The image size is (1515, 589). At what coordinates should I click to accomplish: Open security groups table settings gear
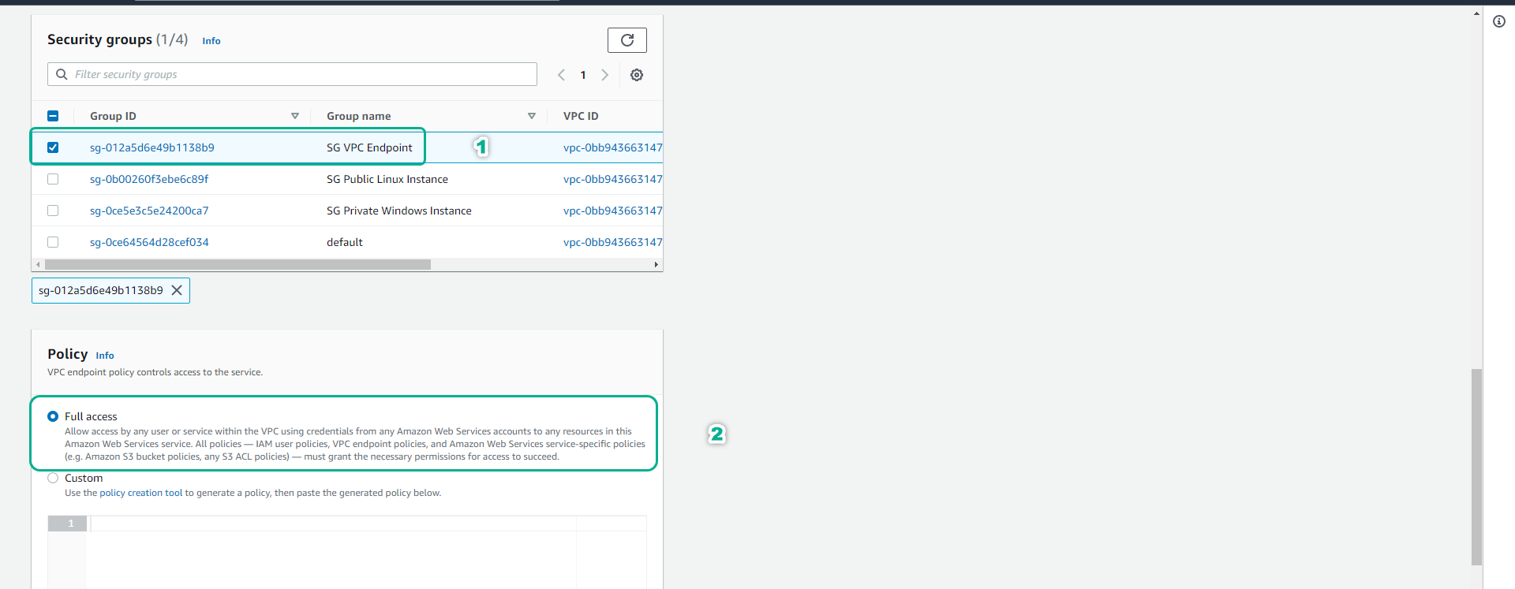637,75
